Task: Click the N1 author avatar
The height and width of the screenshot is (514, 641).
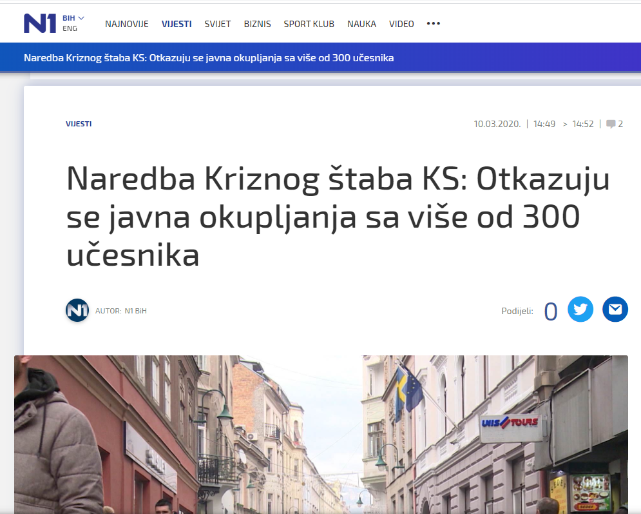Action: pyautogui.click(x=77, y=311)
